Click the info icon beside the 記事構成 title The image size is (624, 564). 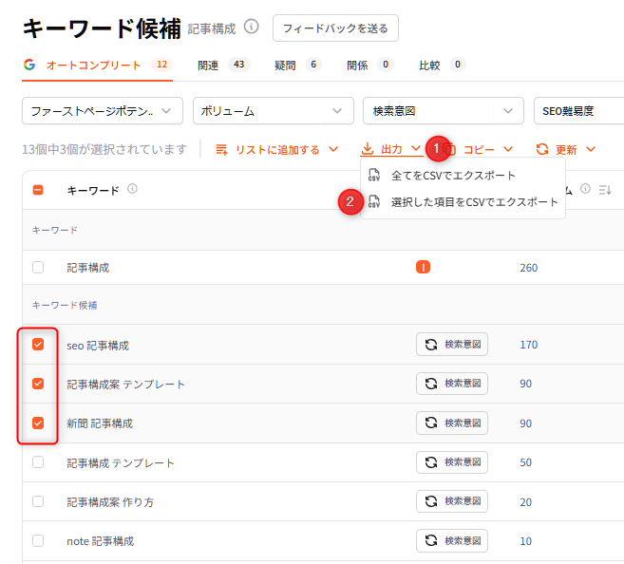(x=251, y=28)
